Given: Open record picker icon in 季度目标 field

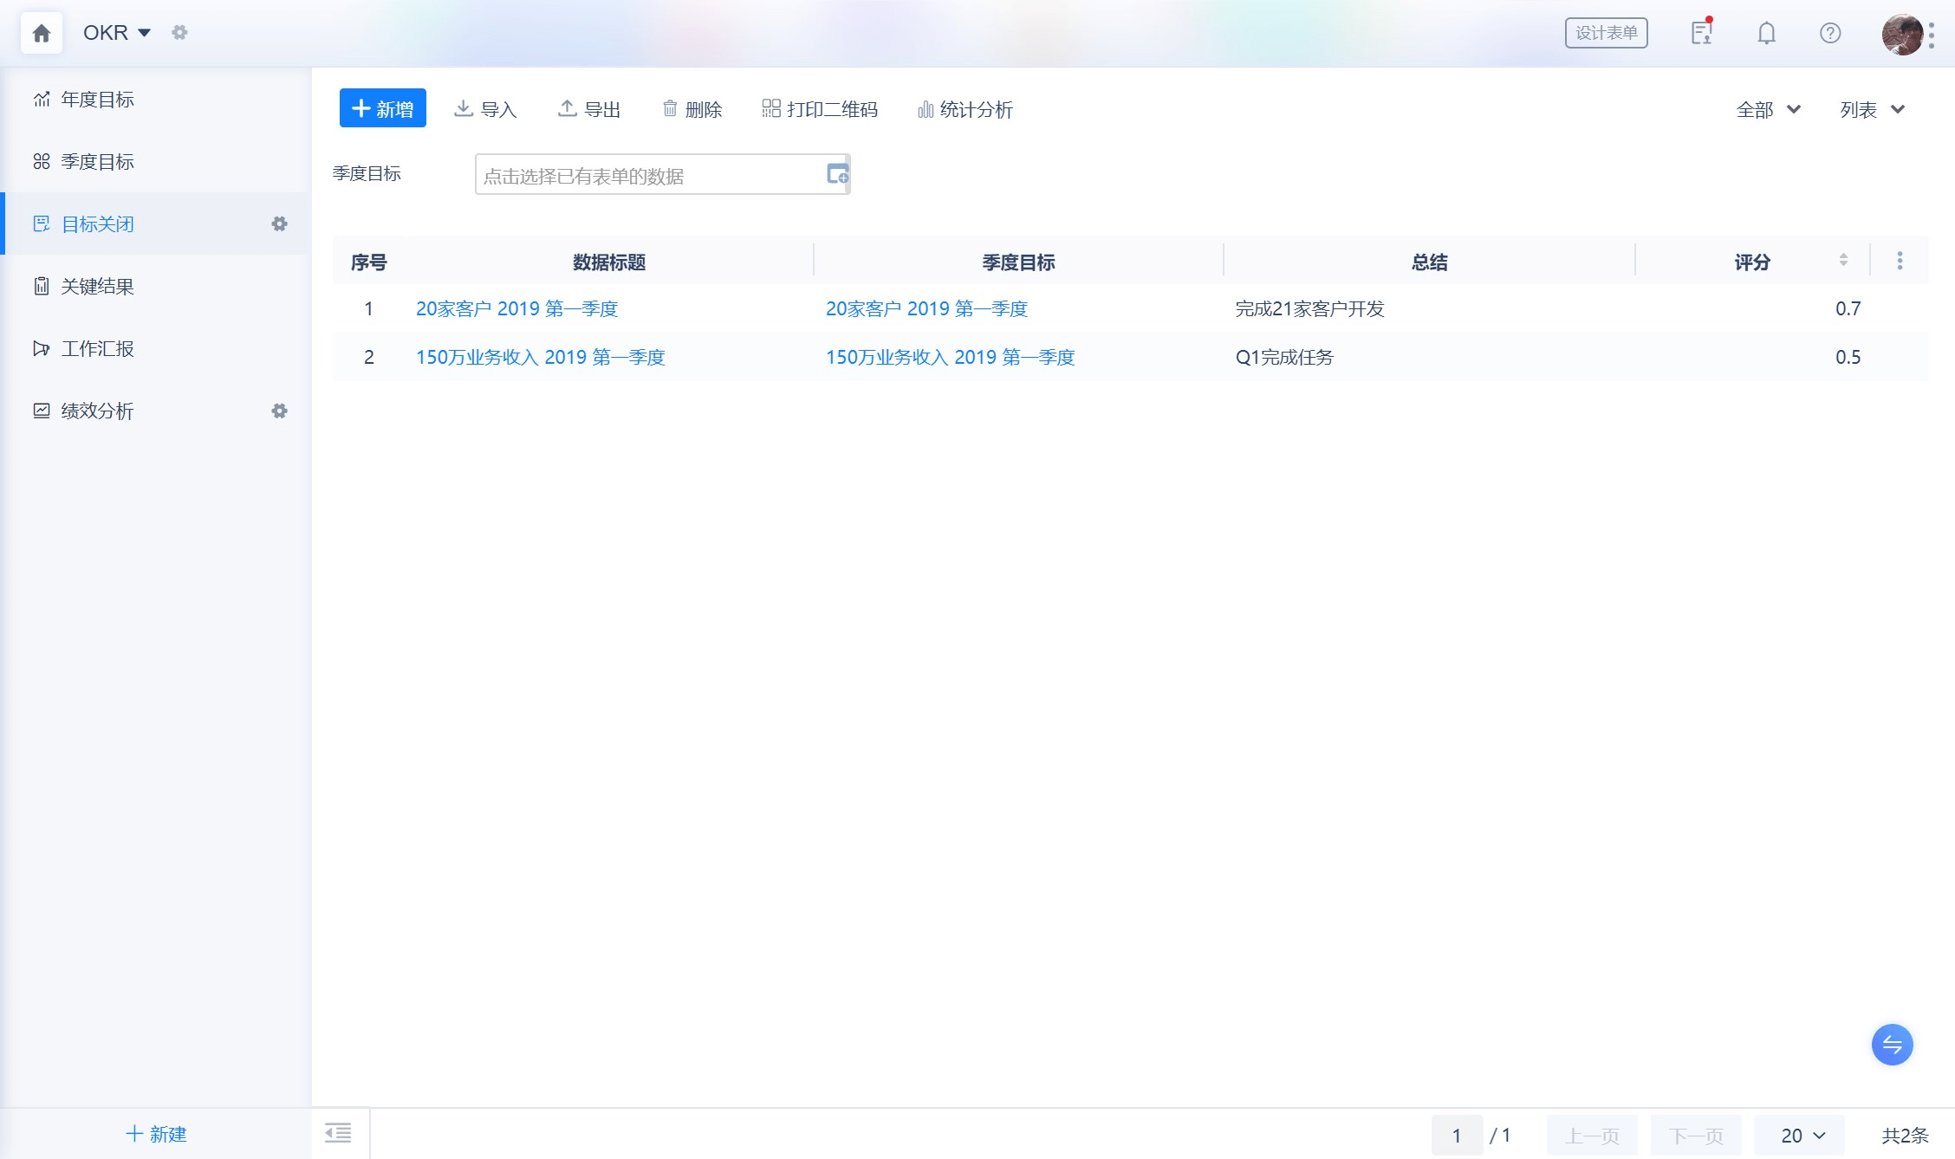Looking at the screenshot, I should click(836, 174).
